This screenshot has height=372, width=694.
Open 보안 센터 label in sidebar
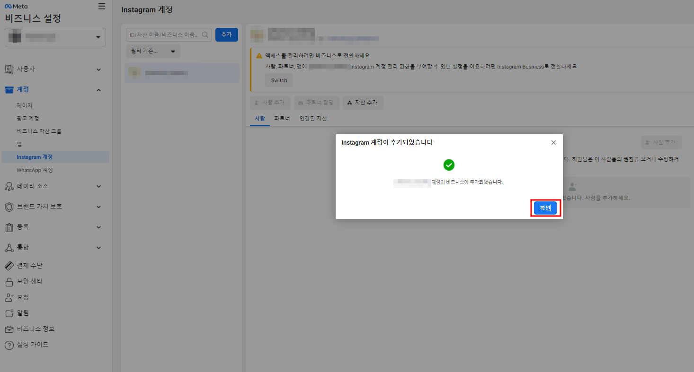pos(30,281)
